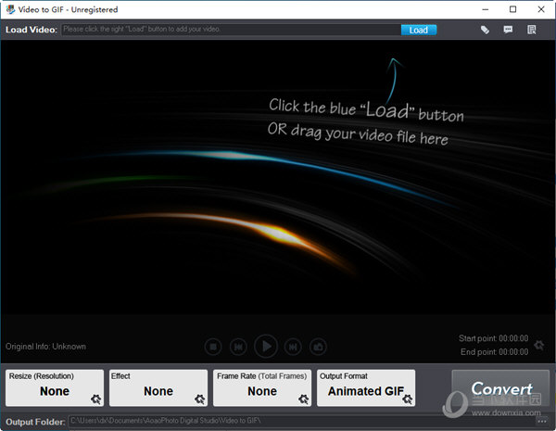
Task: Click the Video to GIF app icon
Action: click(10, 9)
